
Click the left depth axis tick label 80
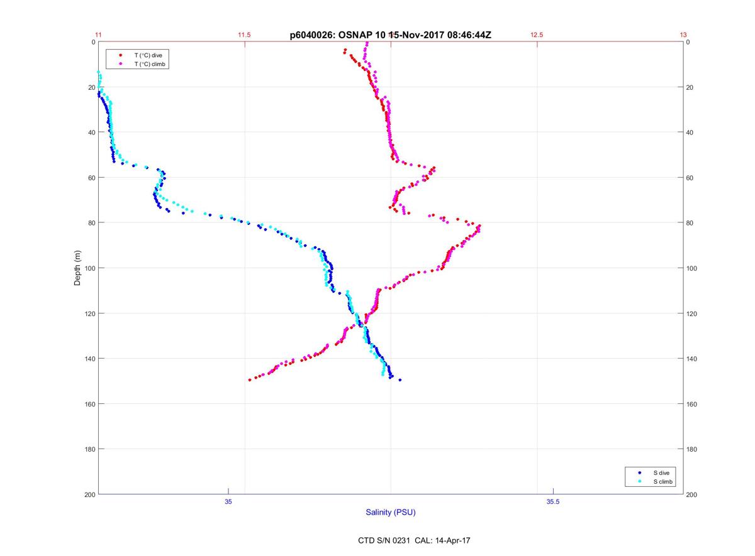92,223
